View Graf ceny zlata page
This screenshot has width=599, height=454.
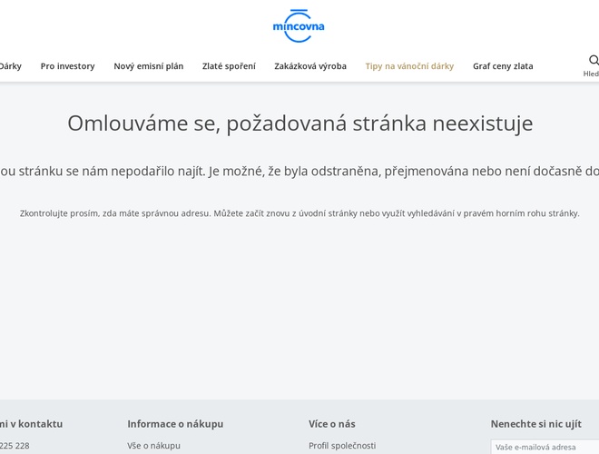503,66
